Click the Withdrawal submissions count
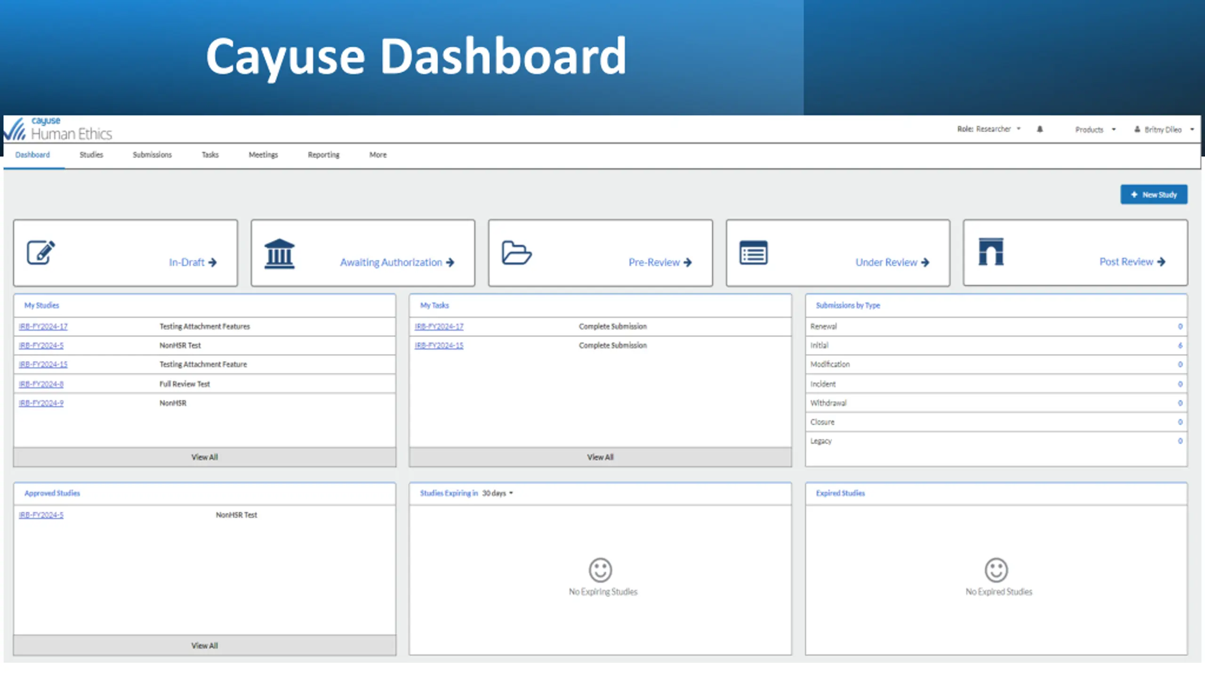 (x=1180, y=403)
